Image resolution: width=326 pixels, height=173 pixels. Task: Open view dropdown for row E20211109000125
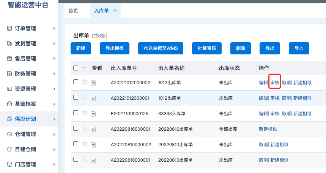(x=93, y=114)
